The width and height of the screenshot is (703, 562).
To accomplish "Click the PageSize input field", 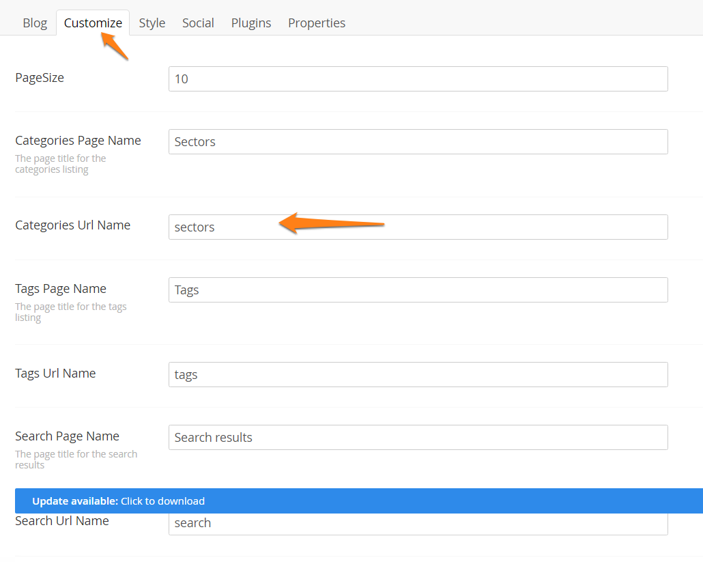I will [418, 79].
